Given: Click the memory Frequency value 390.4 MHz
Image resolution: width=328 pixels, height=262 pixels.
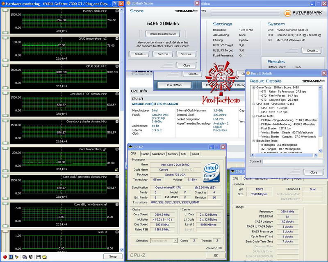Looking at the screenshot, I should coord(287,212).
